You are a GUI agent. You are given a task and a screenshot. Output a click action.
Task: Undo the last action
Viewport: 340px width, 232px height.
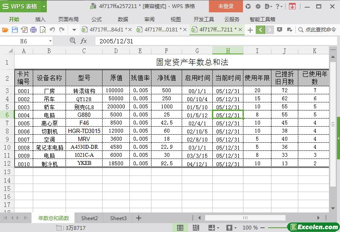pos(52,30)
